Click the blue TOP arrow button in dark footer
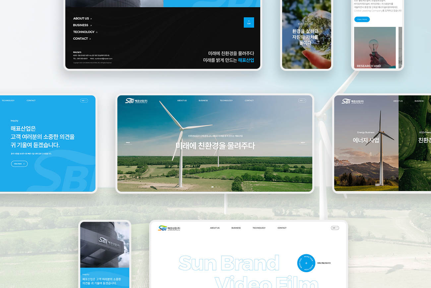 pyautogui.click(x=249, y=23)
